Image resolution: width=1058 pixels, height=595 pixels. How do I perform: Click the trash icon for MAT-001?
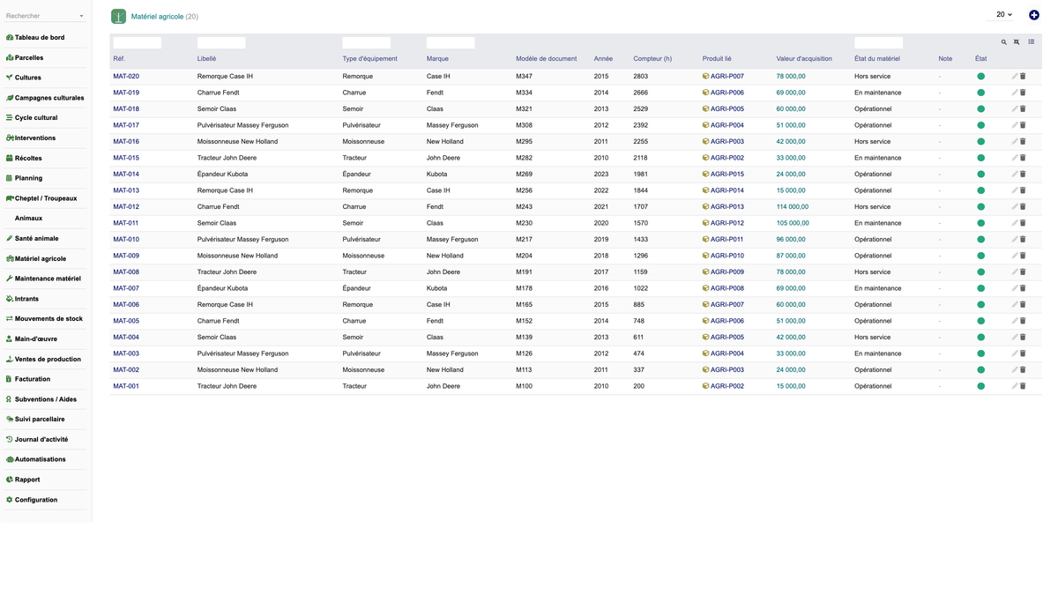point(1023,386)
